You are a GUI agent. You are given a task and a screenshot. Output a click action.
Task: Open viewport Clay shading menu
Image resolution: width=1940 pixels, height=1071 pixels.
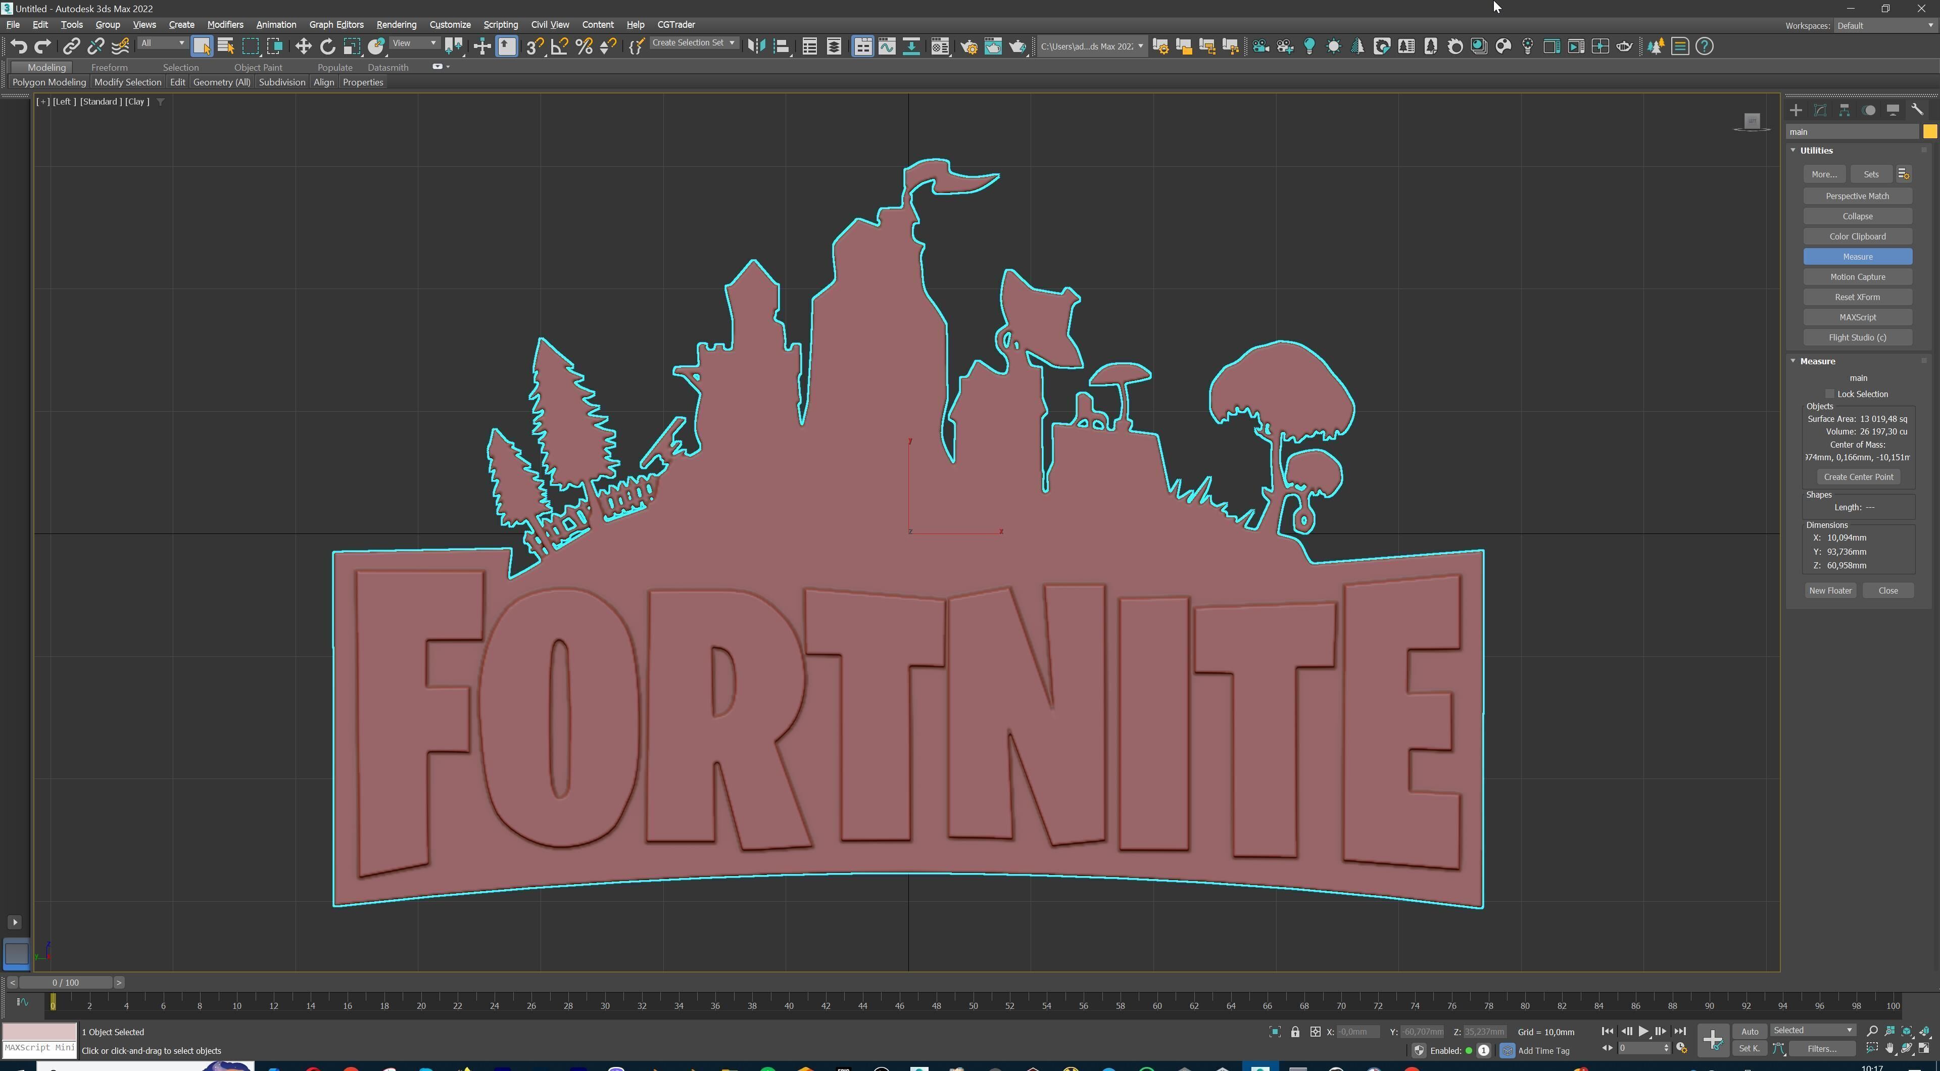(137, 102)
